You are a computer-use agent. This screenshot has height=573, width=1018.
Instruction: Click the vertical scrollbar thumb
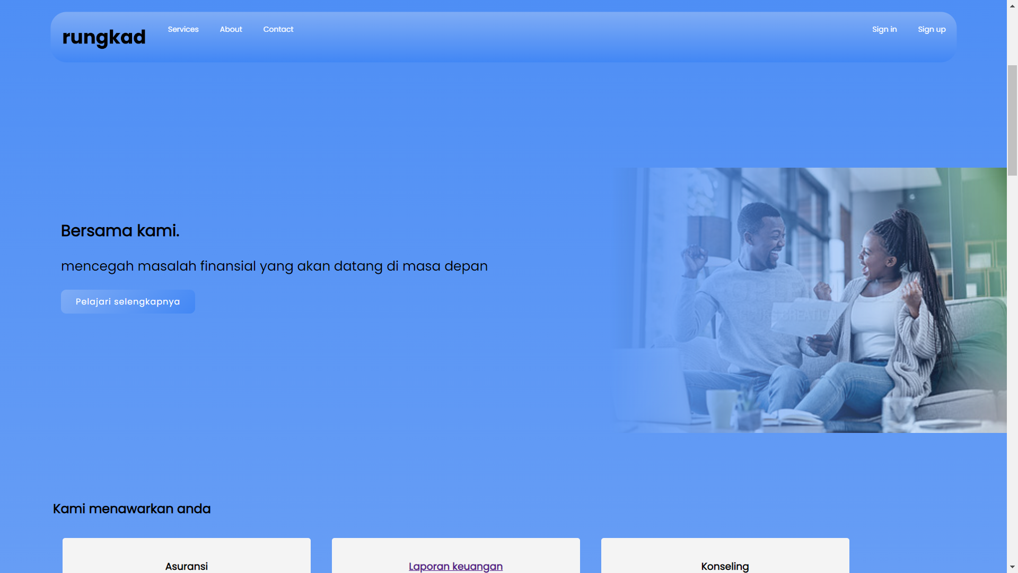[x=1012, y=119]
